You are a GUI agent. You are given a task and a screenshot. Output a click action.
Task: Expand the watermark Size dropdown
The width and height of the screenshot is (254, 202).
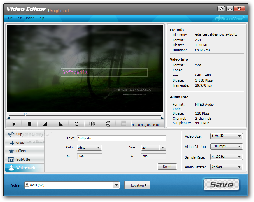point(162,148)
